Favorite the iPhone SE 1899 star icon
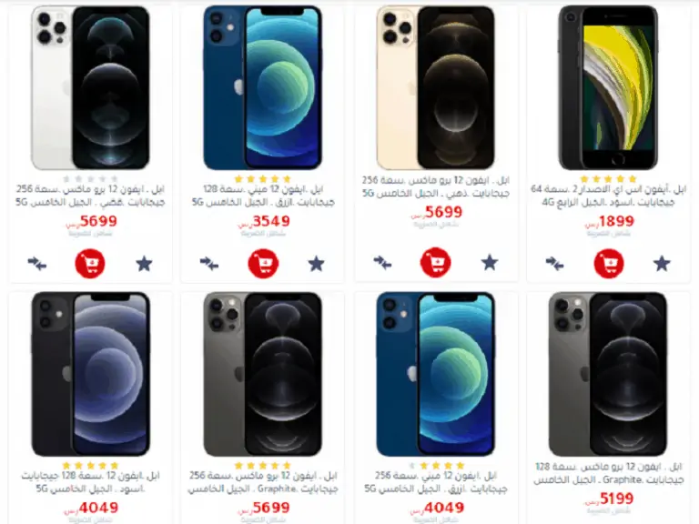 click(x=662, y=264)
